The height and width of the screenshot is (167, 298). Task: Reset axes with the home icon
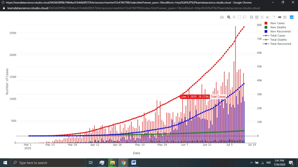pyautogui.click(x=267, y=17)
